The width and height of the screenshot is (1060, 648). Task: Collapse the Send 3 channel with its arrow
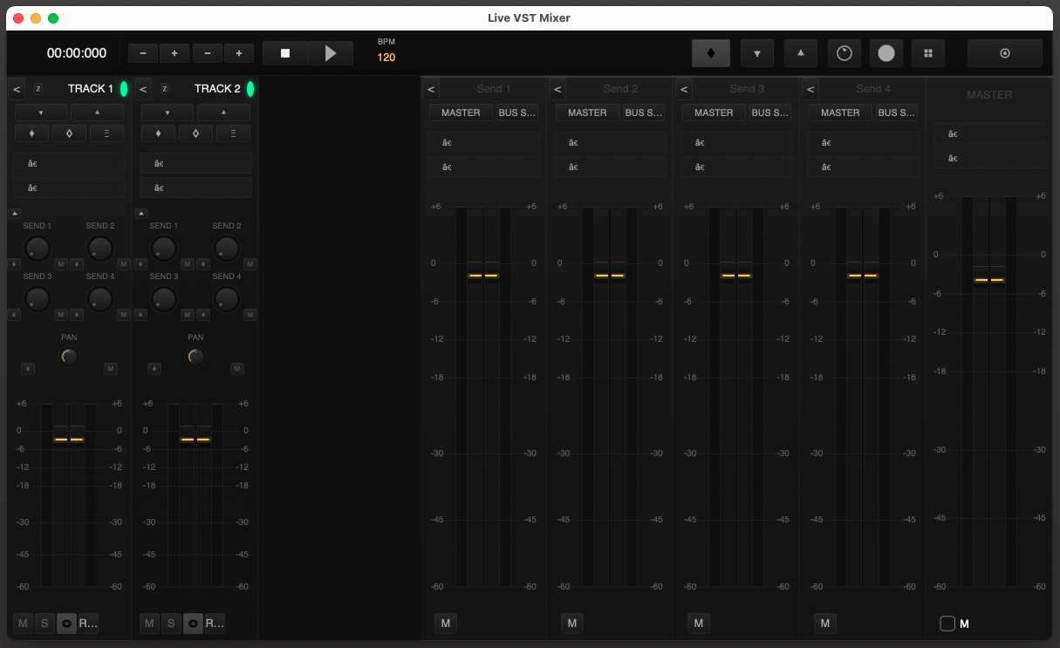pyautogui.click(x=684, y=89)
